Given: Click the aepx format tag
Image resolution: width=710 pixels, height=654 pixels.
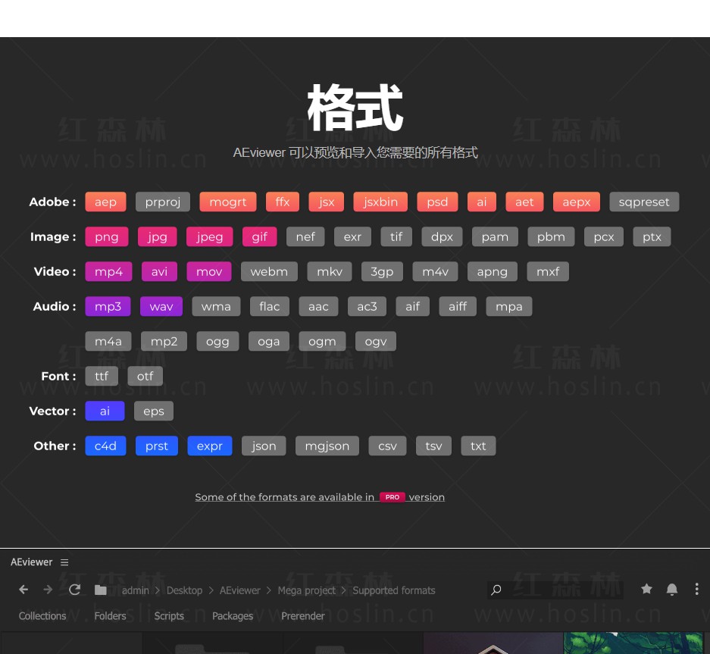Looking at the screenshot, I should pyautogui.click(x=577, y=202).
